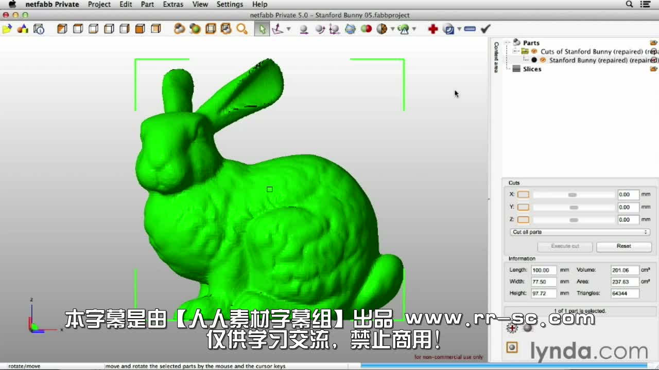Click the black checkmark apply icon
This screenshot has width=659, height=370.
click(485, 29)
